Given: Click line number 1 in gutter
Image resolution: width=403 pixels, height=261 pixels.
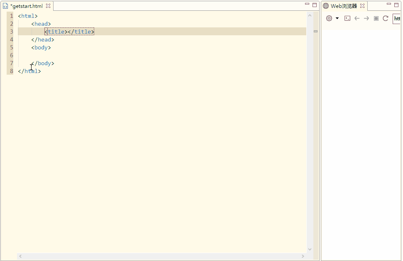Looking at the screenshot, I should (x=12, y=16).
